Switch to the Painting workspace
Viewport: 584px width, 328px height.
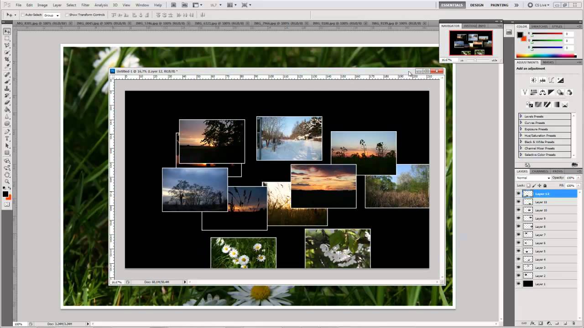[499, 5]
